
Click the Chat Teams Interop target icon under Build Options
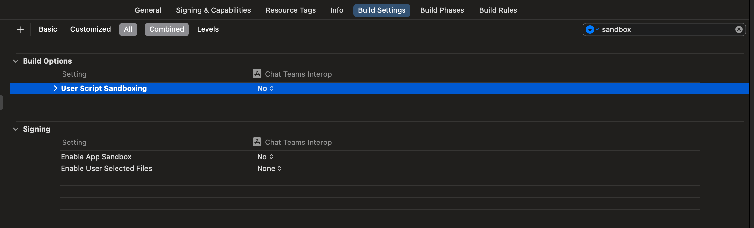(257, 74)
